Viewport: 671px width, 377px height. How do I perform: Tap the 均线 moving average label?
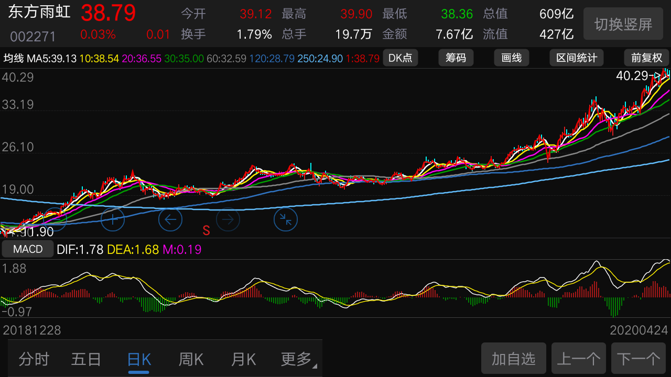(x=14, y=58)
